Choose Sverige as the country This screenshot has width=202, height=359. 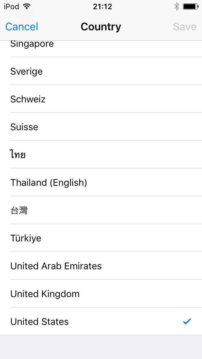click(x=27, y=71)
